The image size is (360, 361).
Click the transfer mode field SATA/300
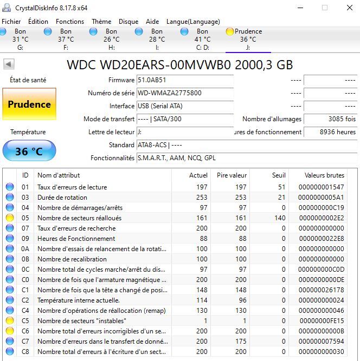[x=185, y=119]
